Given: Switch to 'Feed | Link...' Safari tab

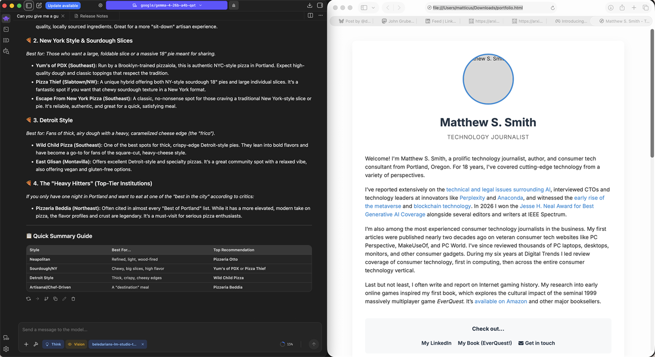Looking at the screenshot, I should (441, 21).
